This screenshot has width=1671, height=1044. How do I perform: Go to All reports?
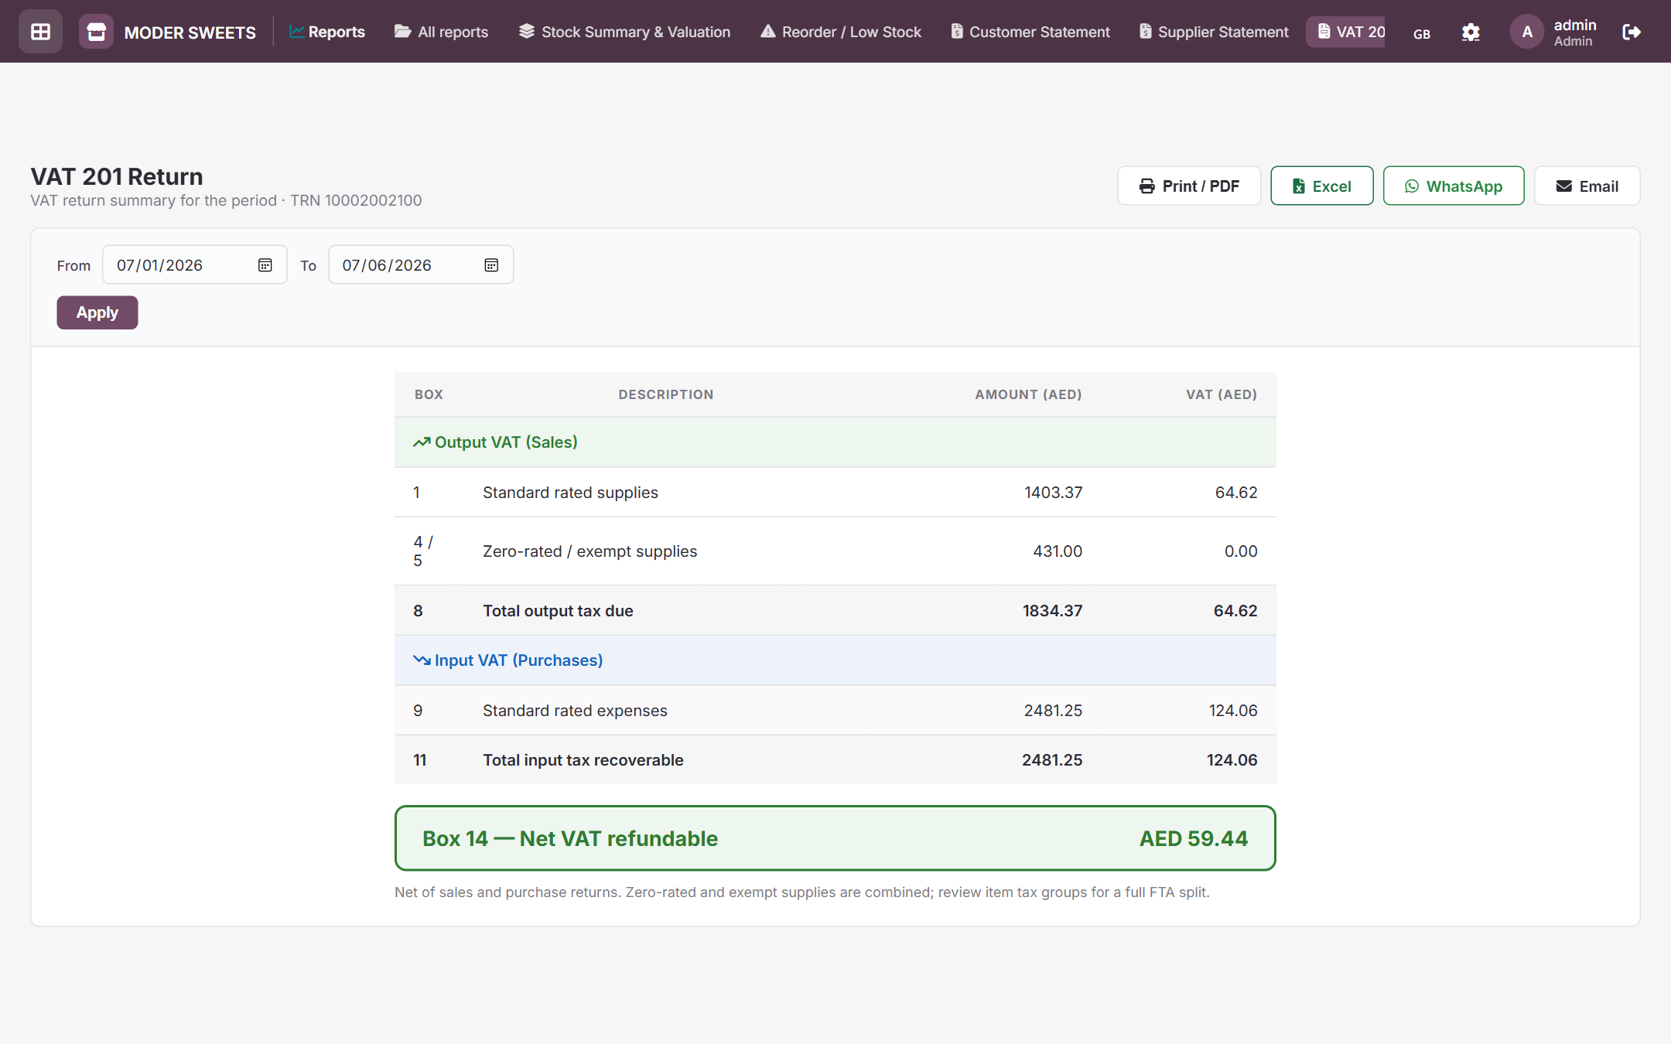pos(442,32)
